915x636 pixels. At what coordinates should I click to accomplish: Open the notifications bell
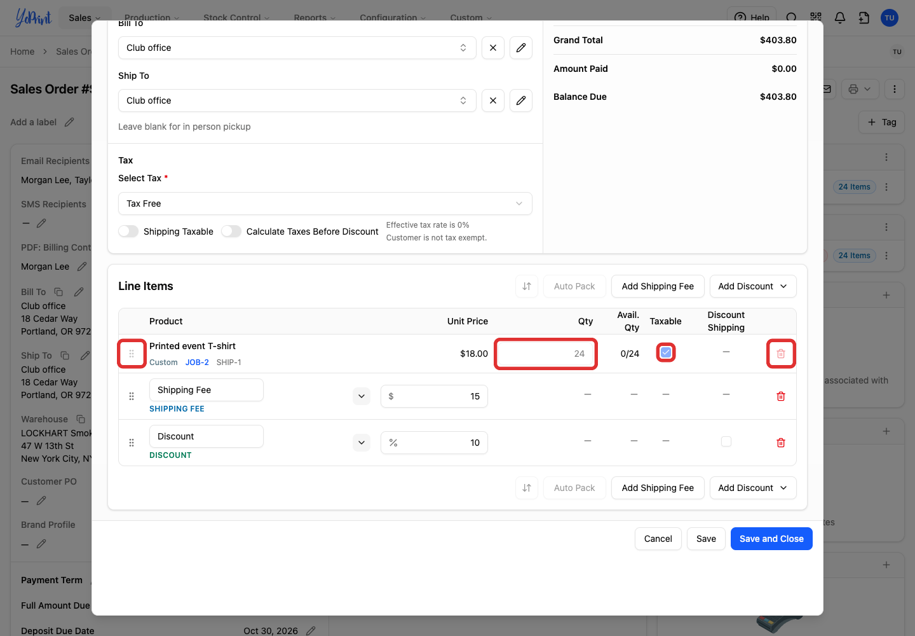pos(840,18)
